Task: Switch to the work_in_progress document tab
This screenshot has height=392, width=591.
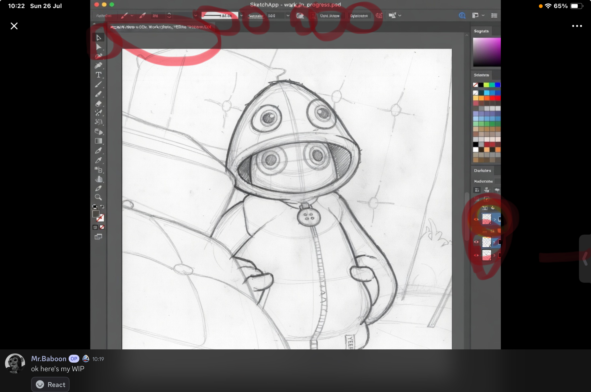Action: click(161, 27)
